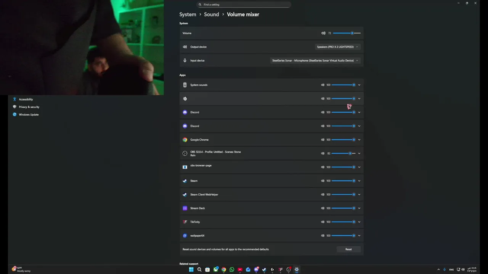Mute wallpaper64 speaker icon

pos(323,236)
